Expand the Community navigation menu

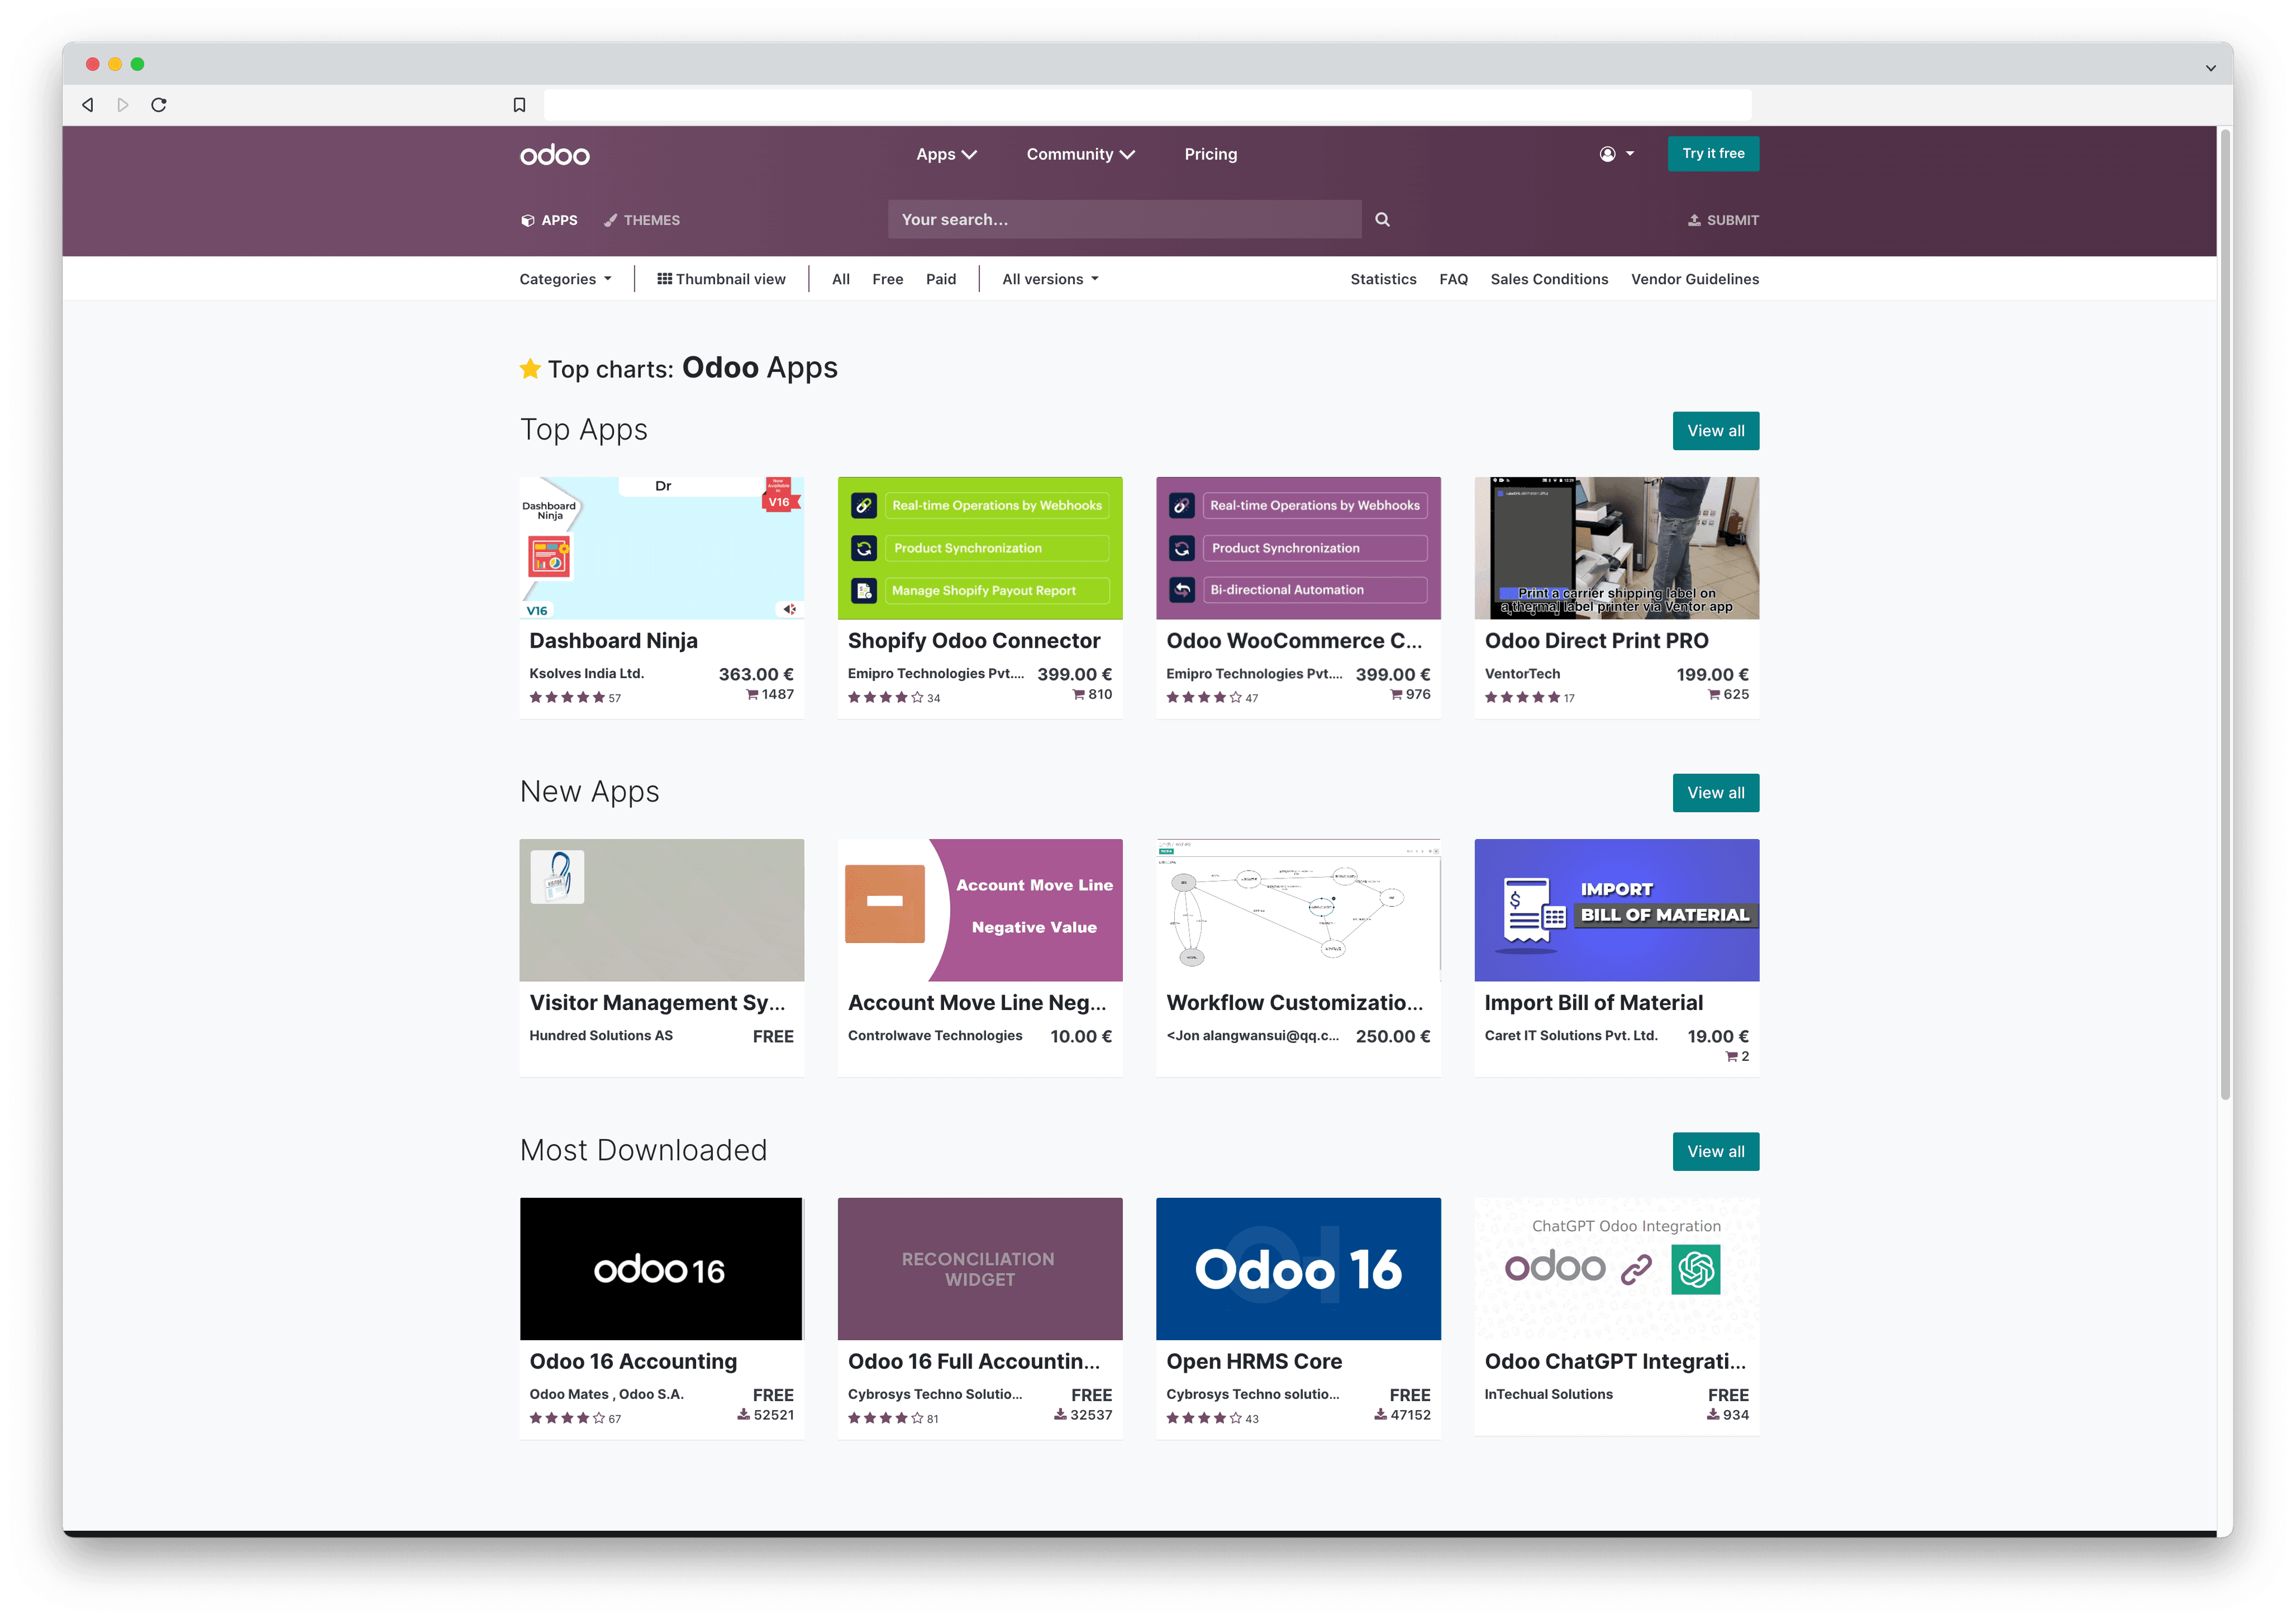tap(1080, 154)
